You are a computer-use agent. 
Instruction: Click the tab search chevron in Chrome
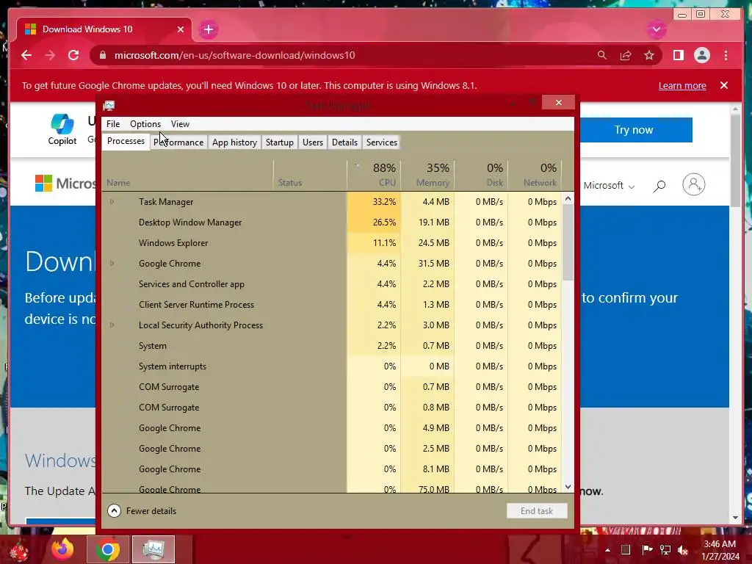(x=656, y=29)
